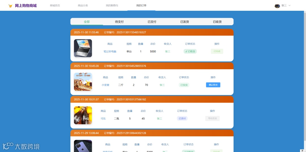The height and width of the screenshot is (152, 306).
Task: Click the timestamp 2025-11-30 10:31:37
Action: click(86, 100)
